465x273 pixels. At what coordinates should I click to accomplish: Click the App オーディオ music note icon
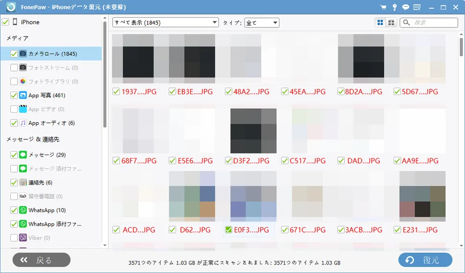point(23,123)
